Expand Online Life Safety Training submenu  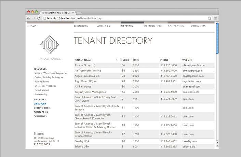coord(49,77)
